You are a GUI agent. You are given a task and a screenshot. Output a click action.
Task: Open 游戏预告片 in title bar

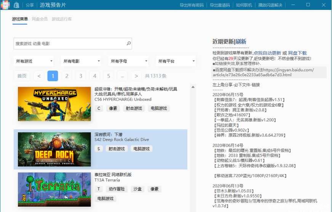point(53,5)
